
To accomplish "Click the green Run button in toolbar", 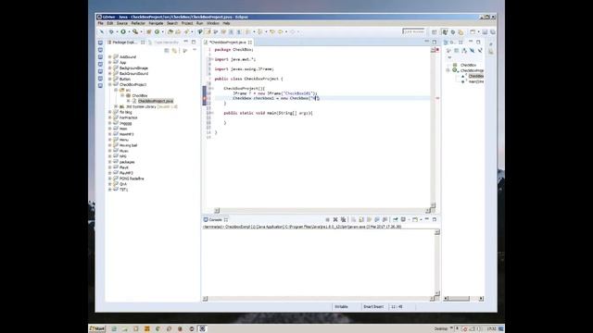I will (123, 32).
